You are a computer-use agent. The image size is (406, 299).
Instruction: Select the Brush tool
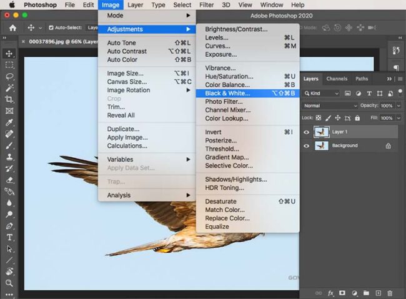(9, 145)
